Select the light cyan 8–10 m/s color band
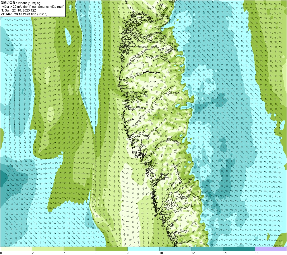The height and width of the screenshot is (255, 287). click(143, 249)
